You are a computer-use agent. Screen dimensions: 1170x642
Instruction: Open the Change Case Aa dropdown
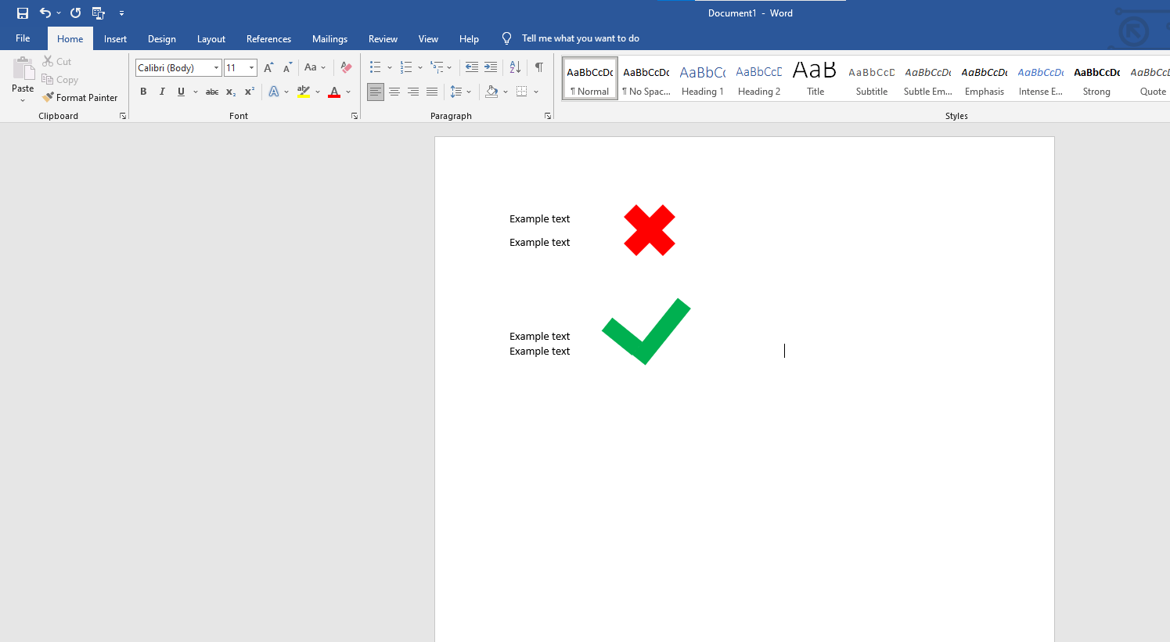(x=315, y=68)
